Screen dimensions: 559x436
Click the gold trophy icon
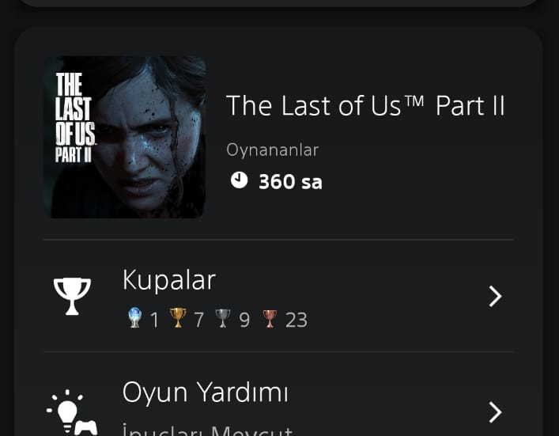tap(178, 318)
